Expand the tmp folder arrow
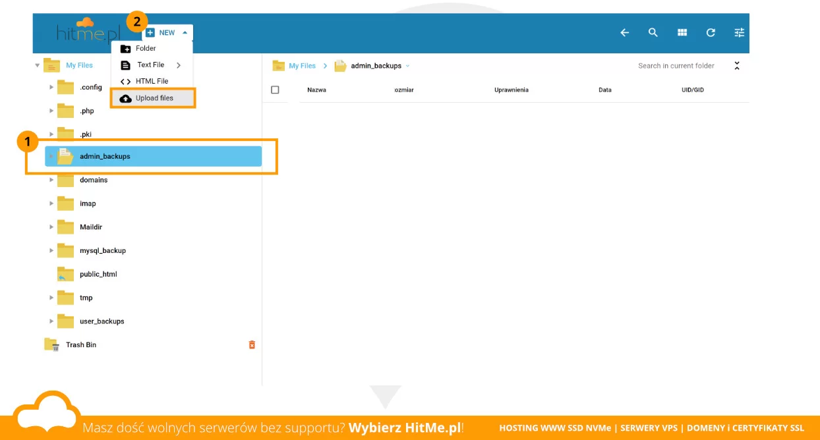820x440 pixels. point(51,298)
